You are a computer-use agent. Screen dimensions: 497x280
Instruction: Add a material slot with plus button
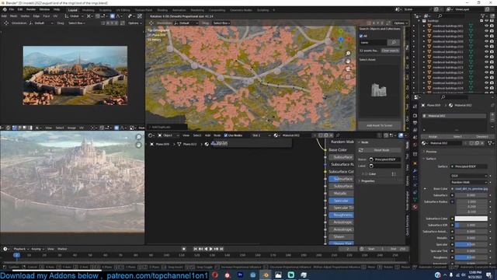492,114
